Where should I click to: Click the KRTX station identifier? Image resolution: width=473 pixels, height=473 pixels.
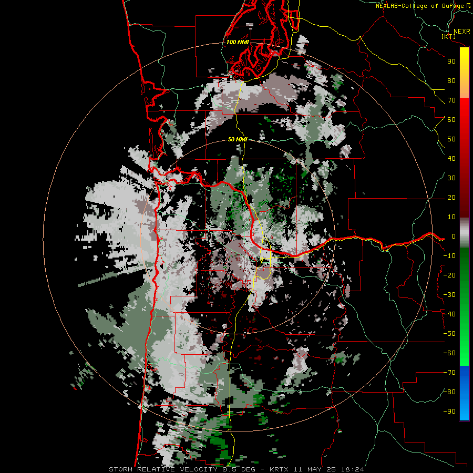pos(279,469)
